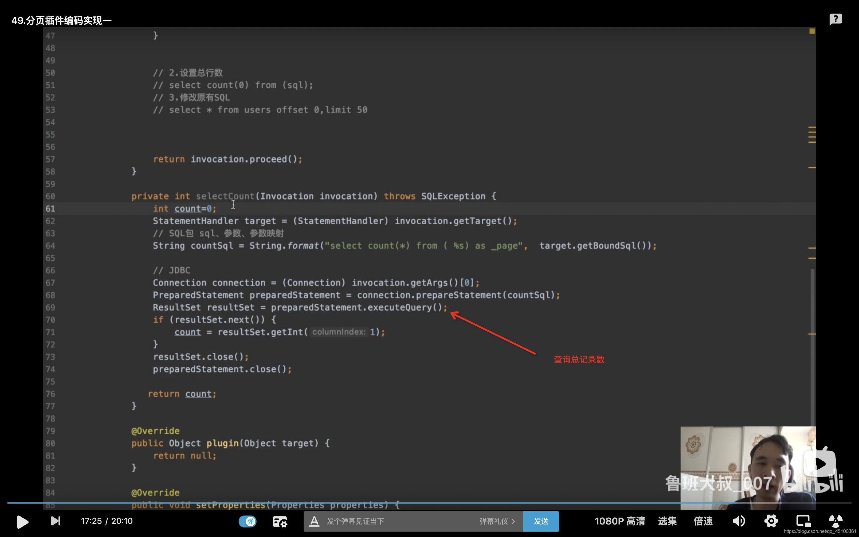The image size is (859, 537).
Task: Seek on the video progress bar
Action: pos(426,503)
